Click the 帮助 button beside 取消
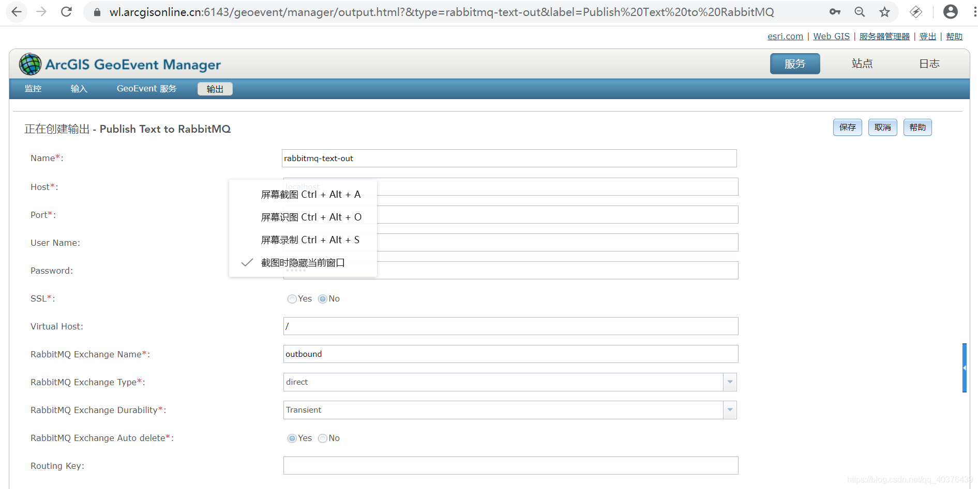The image size is (978, 489). coord(917,128)
